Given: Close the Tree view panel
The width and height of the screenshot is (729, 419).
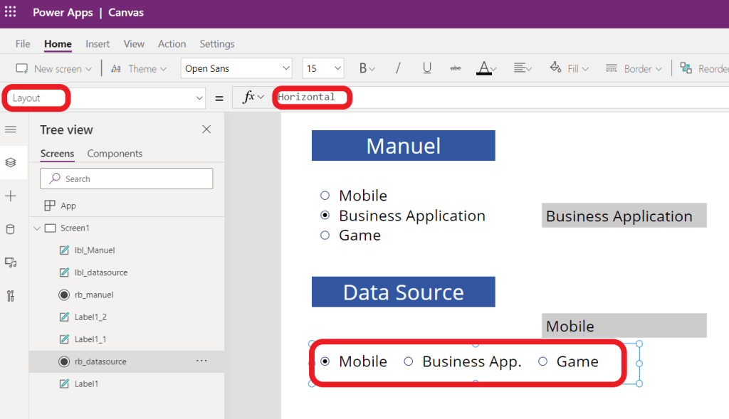Looking at the screenshot, I should [x=206, y=129].
